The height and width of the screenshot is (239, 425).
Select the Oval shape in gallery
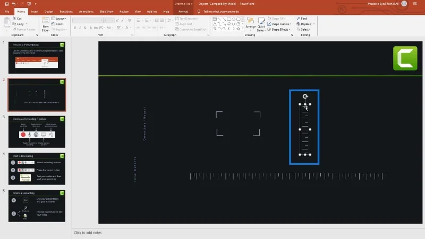[x=234, y=19]
